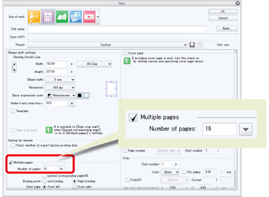
Task: Click scrollbar down arrow in settings panel
Action: [235, 188]
